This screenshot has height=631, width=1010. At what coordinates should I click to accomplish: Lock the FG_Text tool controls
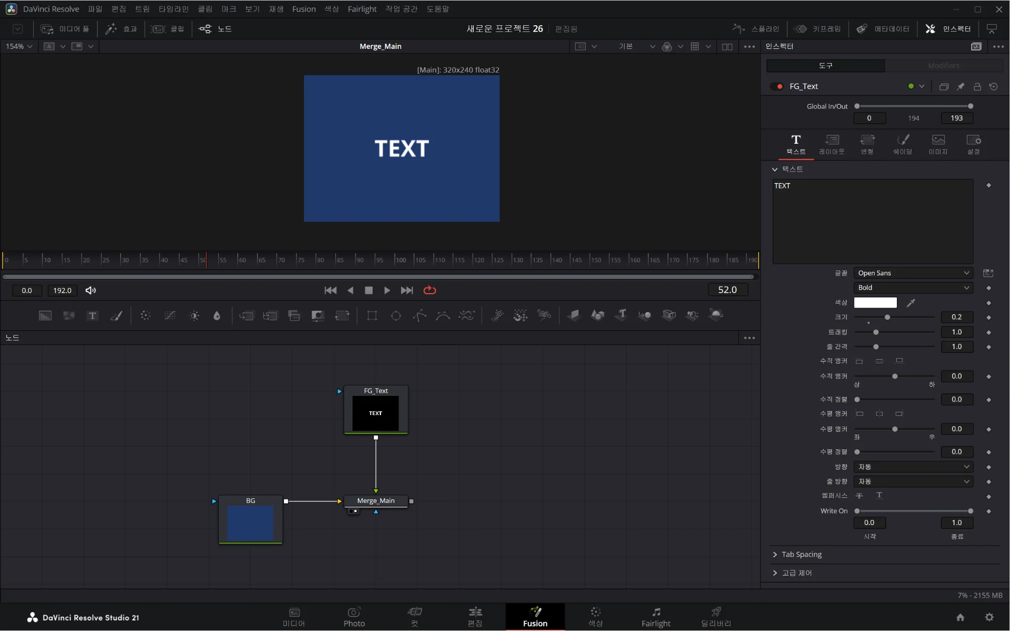[x=977, y=86]
